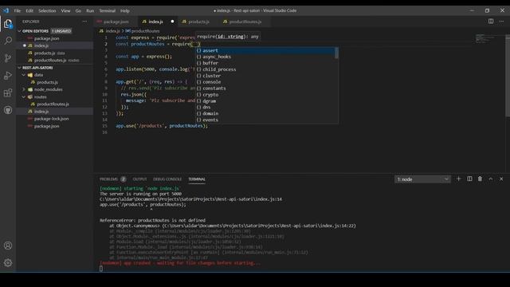Screen dimensions: 510x287
Task: Select products.js in Open Editors list
Action: coord(55,53)
